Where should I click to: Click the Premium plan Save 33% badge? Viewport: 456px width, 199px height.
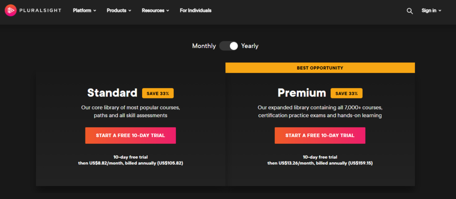pos(347,93)
